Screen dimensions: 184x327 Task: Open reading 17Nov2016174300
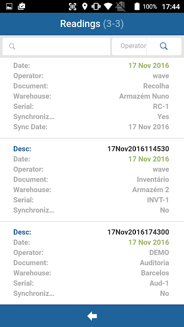(x=92, y=263)
